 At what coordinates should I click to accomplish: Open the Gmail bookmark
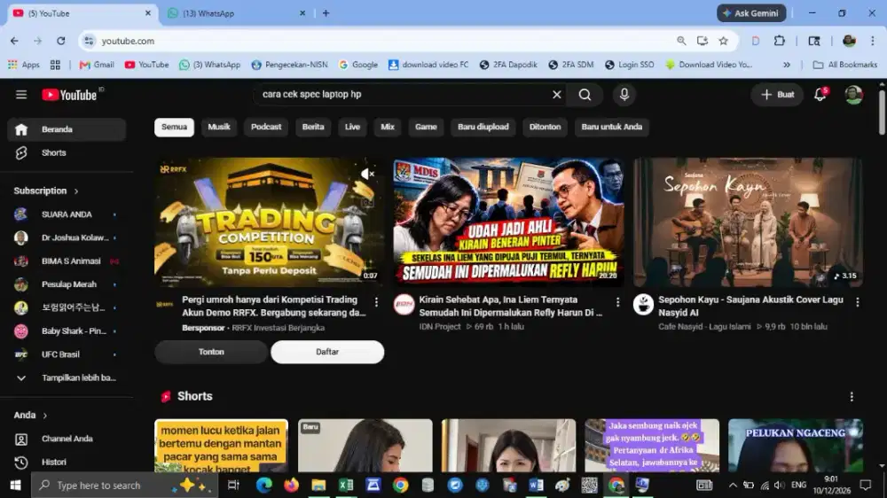pyautogui.click(x=97, y=65)
